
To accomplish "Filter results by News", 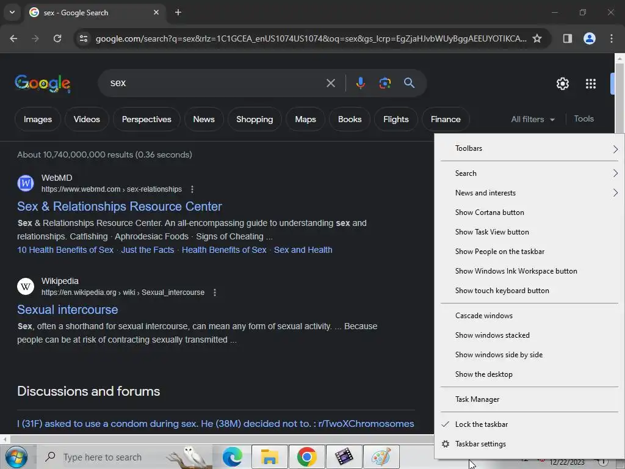I will tap(204, 119).
